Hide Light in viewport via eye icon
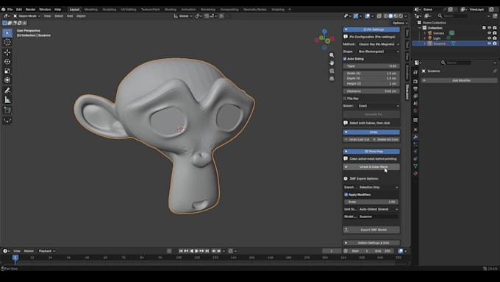The height and width of the screenshot is (282, 500). coord(489,38)
